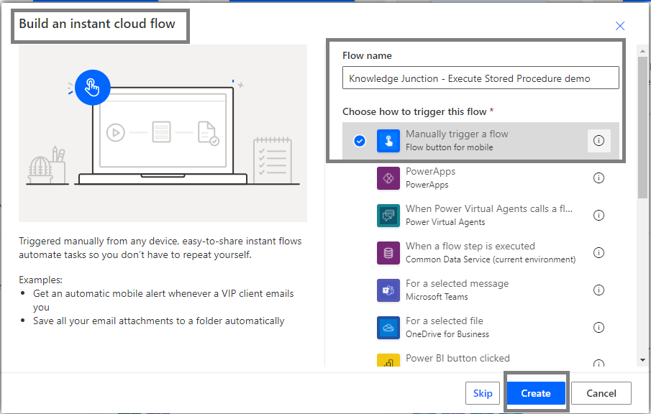This screenshot has width=651, height=414.
Task: Close the Build an instant cloud flow dialog
Action: pos(620,26)
